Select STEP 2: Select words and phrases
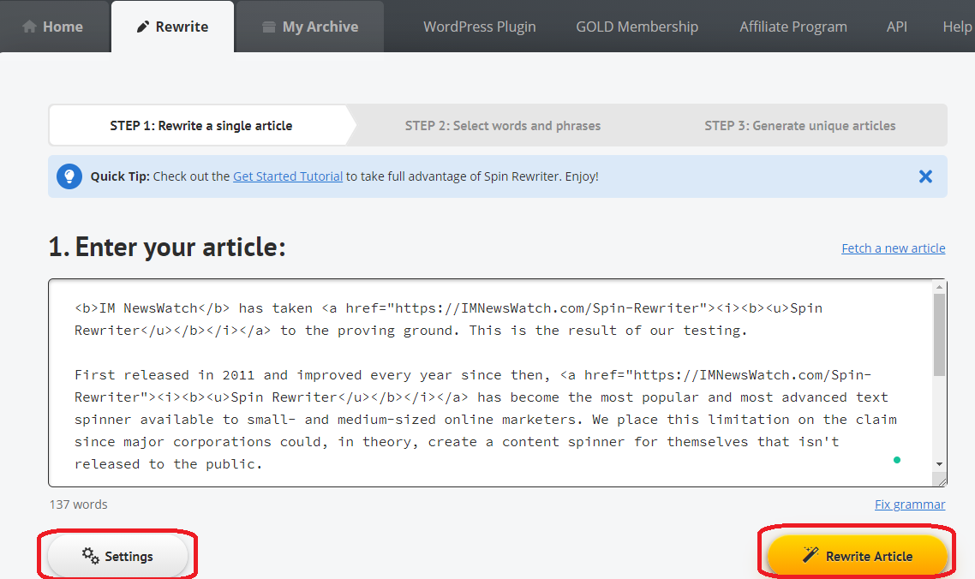This screenshot has height=579, width=975. pyautogui.click(x=502, y=126)
